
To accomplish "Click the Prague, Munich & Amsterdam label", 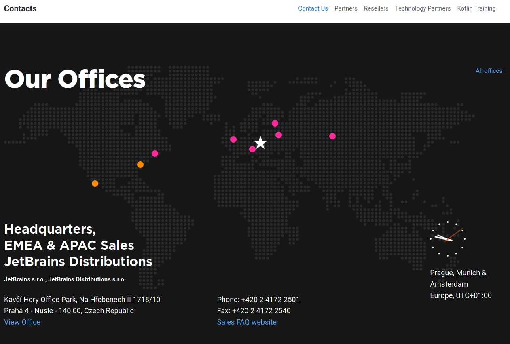I will [x=458, y=279].
